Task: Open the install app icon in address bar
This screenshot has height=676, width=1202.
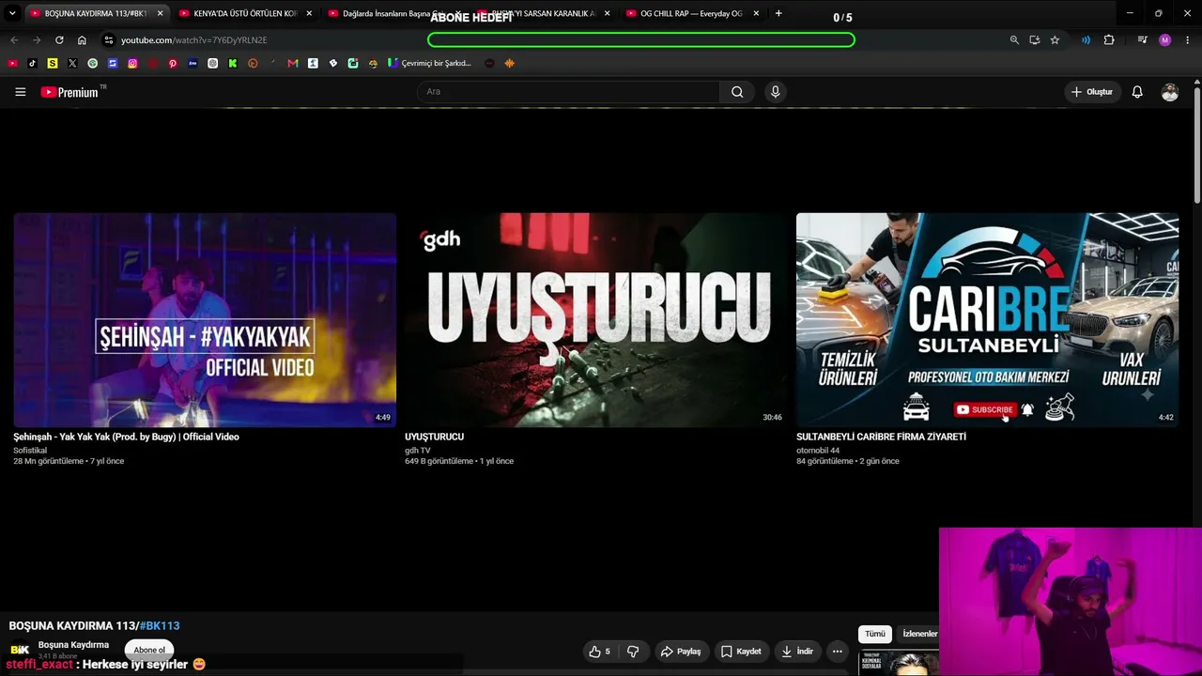Action: (x=1034, y=40)
